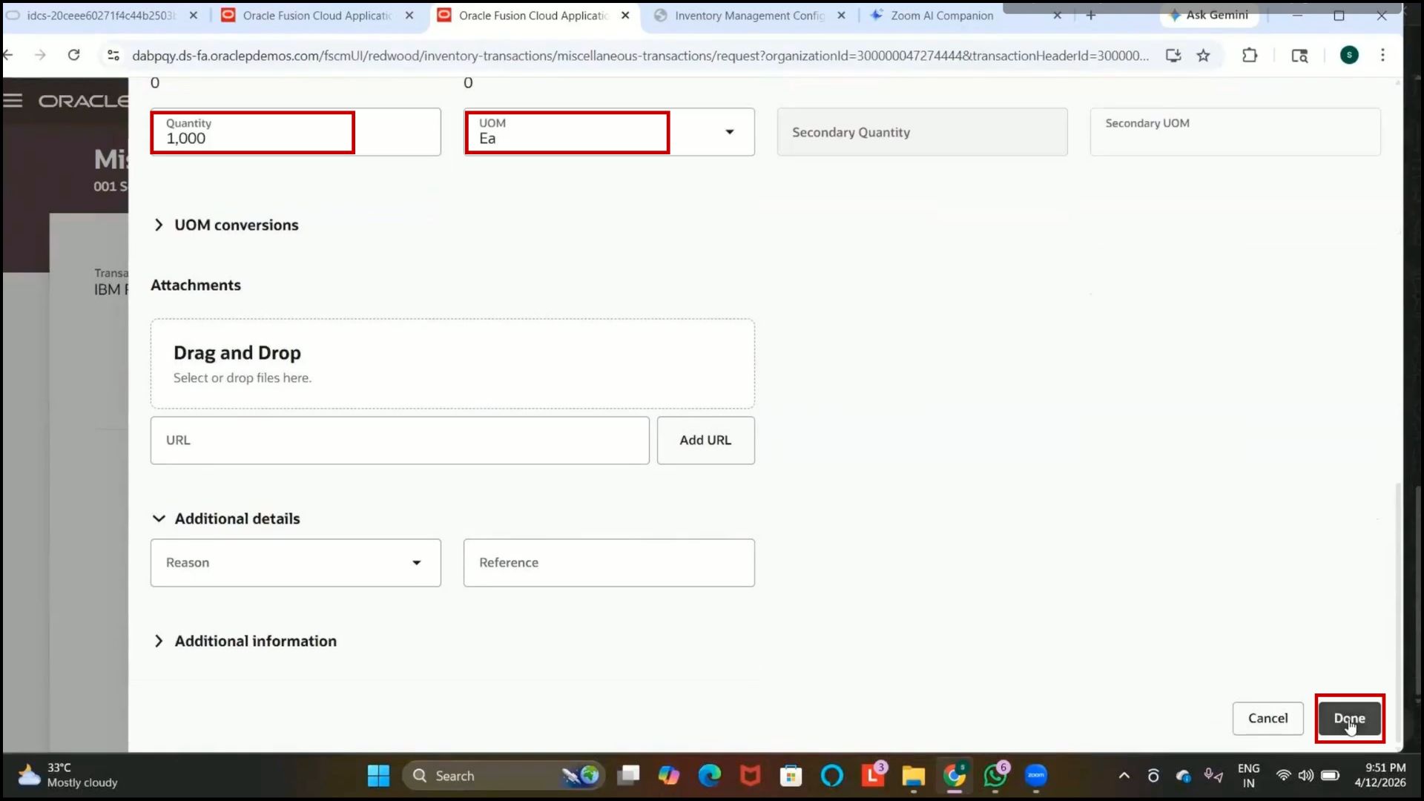
Task: Open a new browser tab with plus
Action: [1090, 15]
